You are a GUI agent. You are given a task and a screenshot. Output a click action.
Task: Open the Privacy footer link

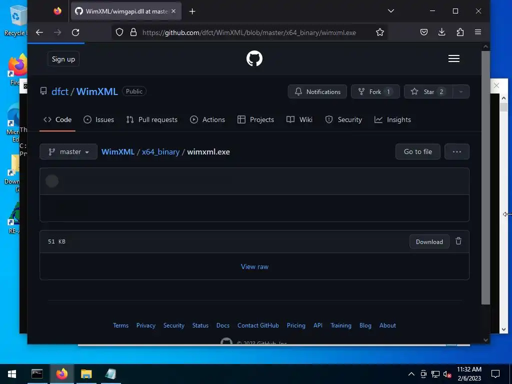(x=146, y=325)
